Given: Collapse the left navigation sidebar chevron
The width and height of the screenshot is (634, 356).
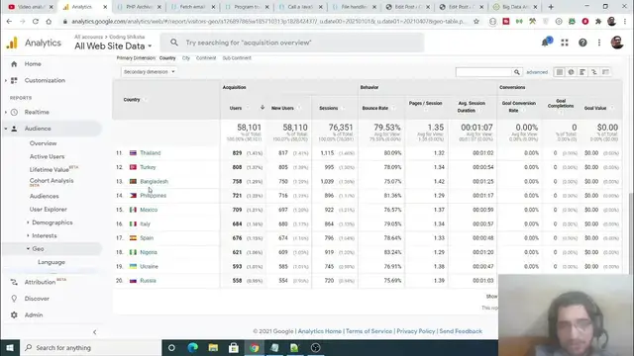Looking at the screenshot, I should [95, 332].
